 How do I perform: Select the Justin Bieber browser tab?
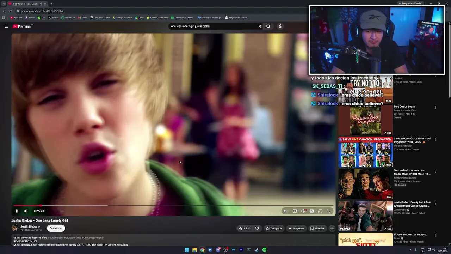pos(28,4)
